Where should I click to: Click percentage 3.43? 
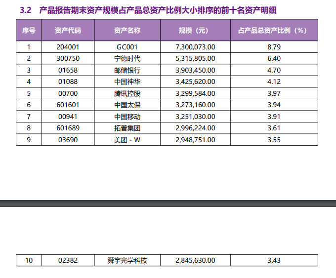pyautogui.click(x=274, y=260)
